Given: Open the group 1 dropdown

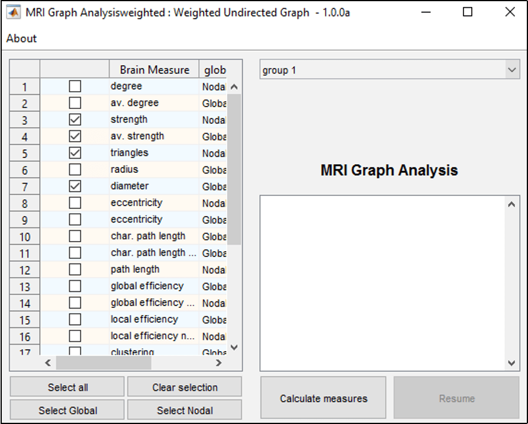Looking at the screenshot, I should click(513, 69).
